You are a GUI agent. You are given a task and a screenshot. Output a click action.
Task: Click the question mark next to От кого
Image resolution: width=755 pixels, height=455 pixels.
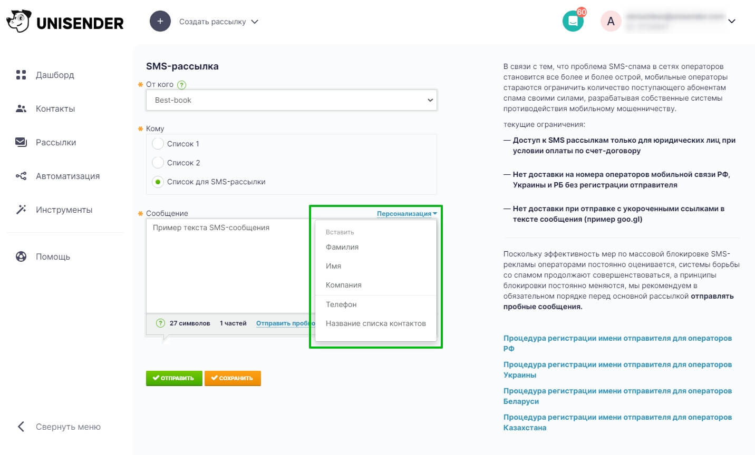(x=182, y=85)
